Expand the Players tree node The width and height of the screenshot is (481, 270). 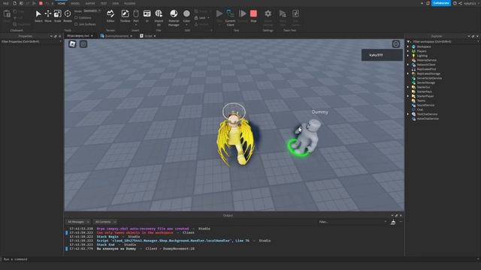pos(408,51)
